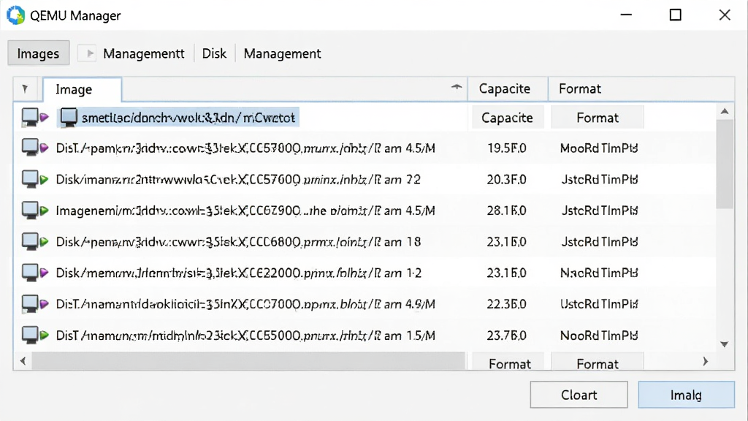Click the green play arrow in the am 18 row
This screenshot has width=748, height=421.
click(45, 242)
